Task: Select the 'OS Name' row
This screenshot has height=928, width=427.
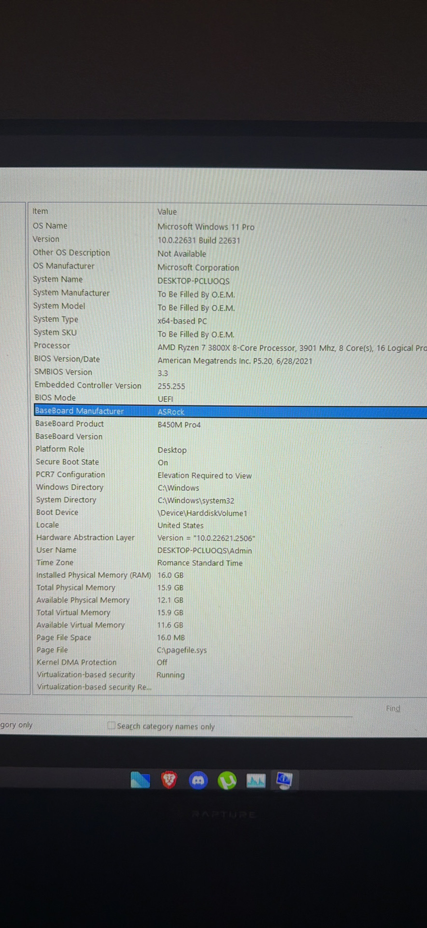Action: point(229,226)
